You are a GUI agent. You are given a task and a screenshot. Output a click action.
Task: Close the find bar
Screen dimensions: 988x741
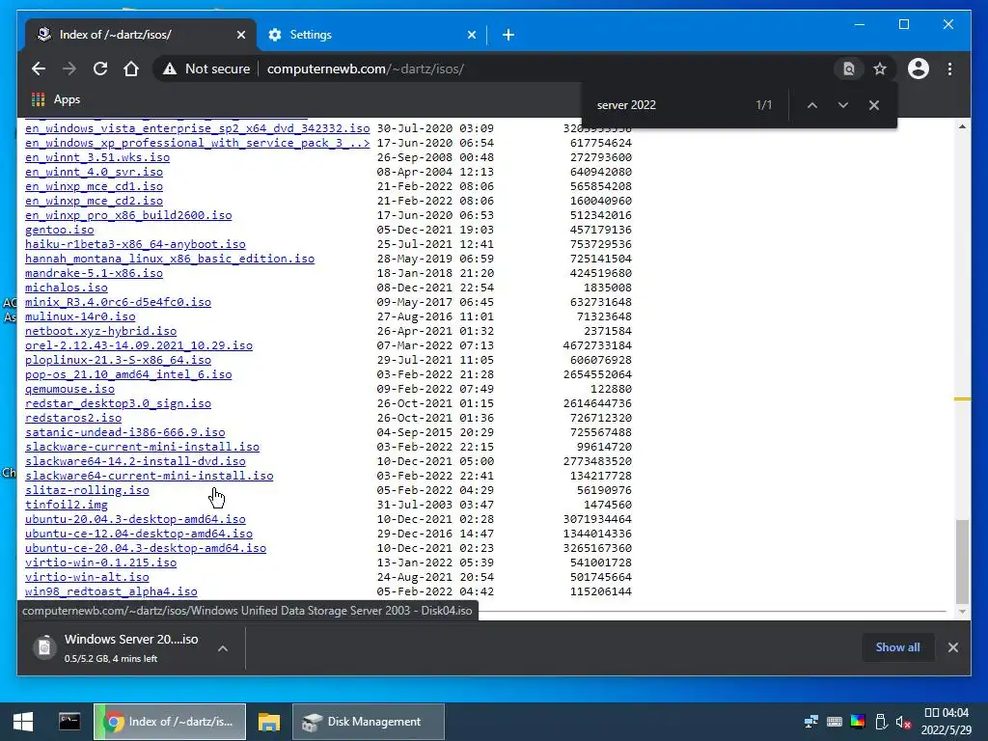[874, 105]
